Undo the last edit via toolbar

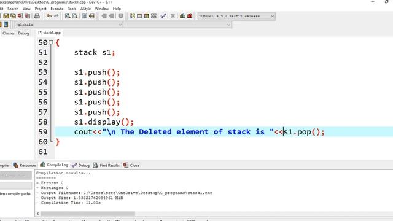pos(49,16)
